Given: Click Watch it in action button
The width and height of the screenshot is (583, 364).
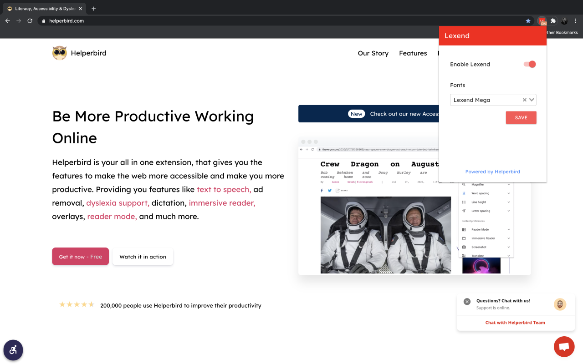Looking at the screenshot, I should [143, 256].
